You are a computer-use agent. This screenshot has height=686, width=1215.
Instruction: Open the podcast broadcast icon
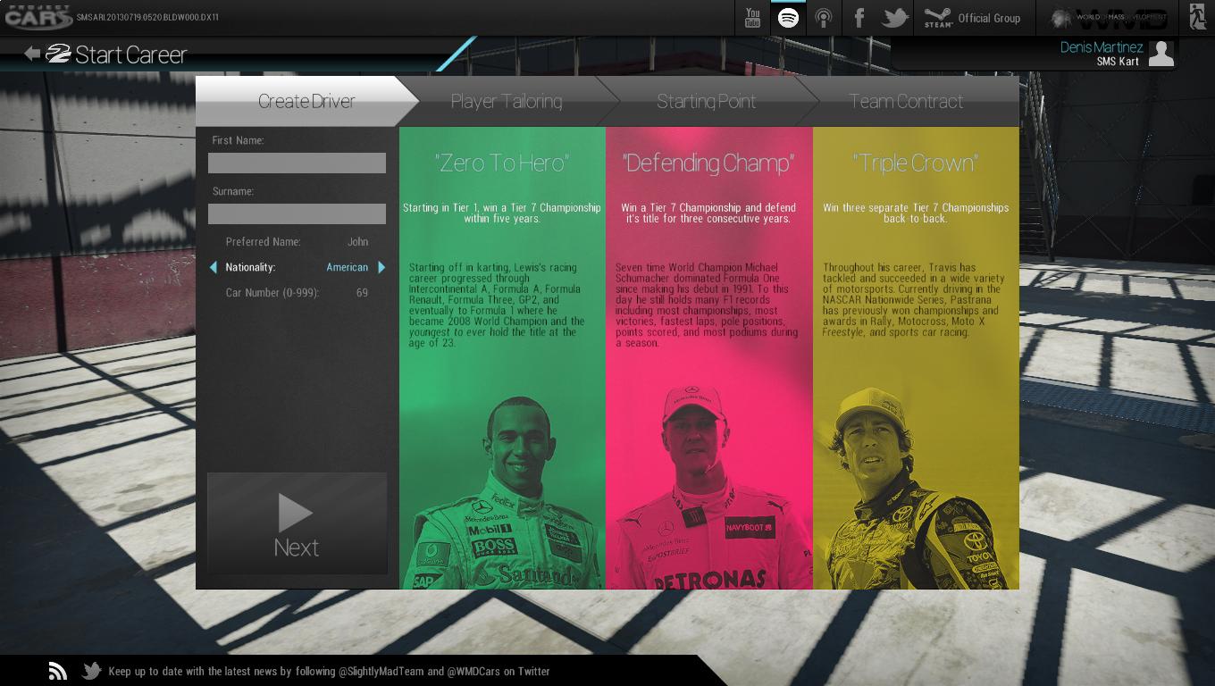pos(824,18)
